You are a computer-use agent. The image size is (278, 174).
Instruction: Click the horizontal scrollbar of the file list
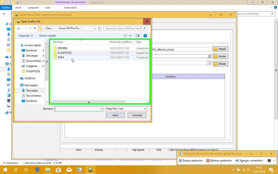point(89,102)
